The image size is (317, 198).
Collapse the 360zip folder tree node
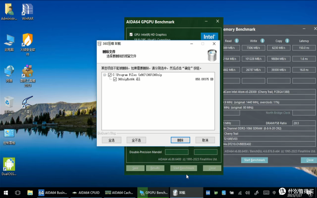click(104, 75)
